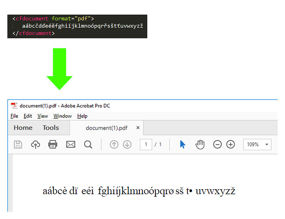
Task: Click the Acrobat PDF title bar icon
Action: 14,106
